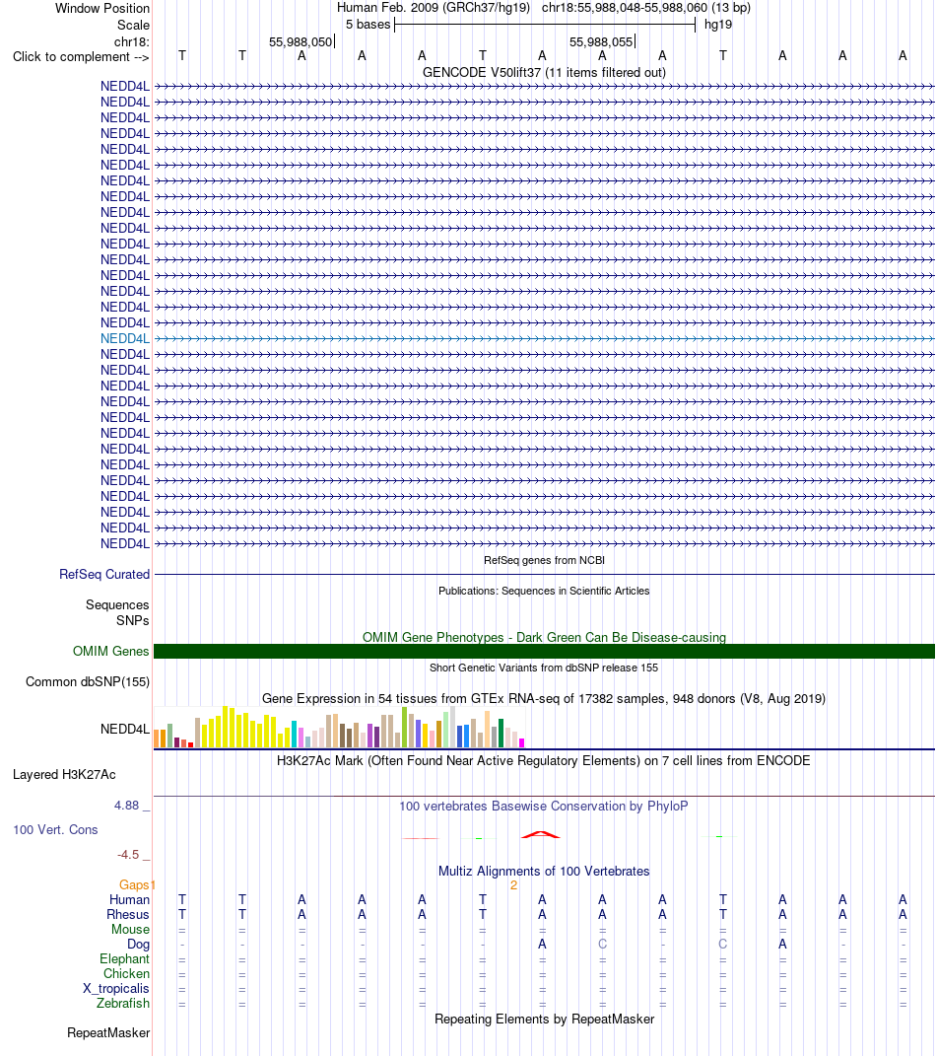Viewport: 936px width, 1056px height.
Task: Click the 'hg19' text beside scale bar
Action: click(718, 25)
